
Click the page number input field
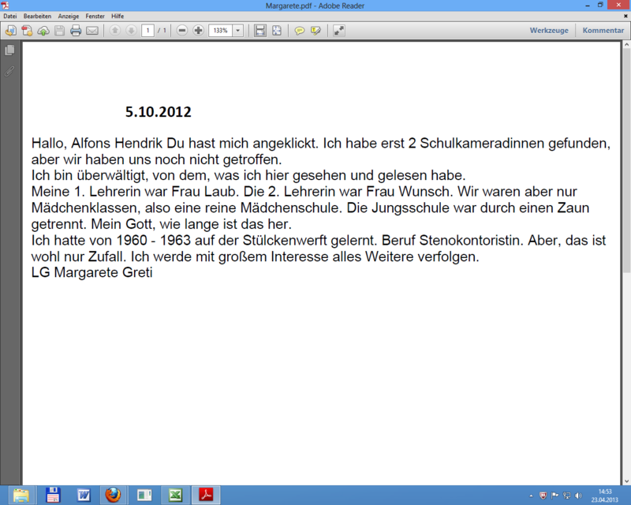point(147,31)
